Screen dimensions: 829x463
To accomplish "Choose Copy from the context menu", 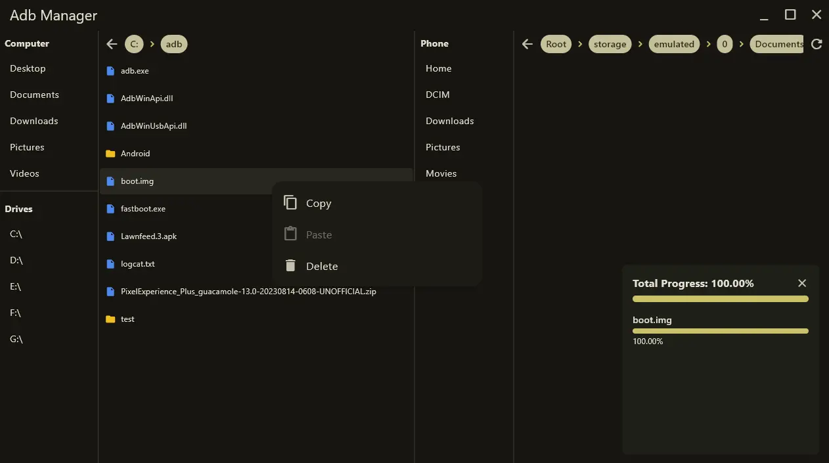I will 319,204.
